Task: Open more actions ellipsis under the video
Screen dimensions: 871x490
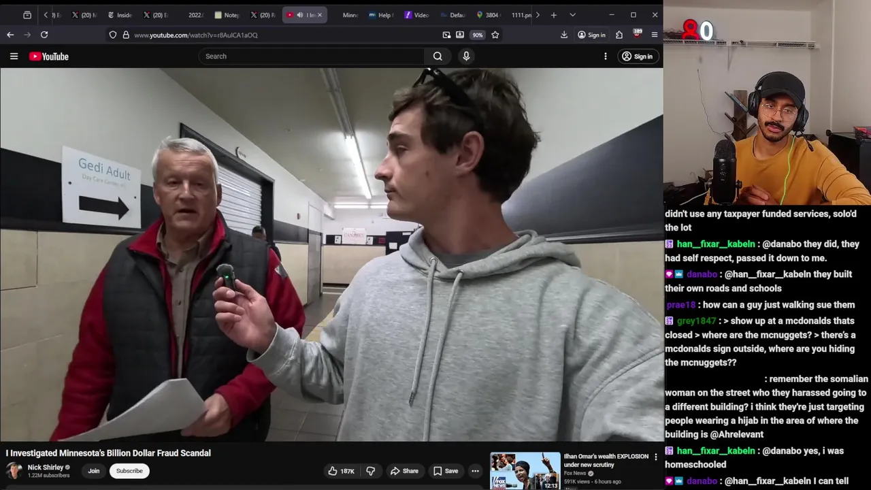Action: tap(475, 471)
